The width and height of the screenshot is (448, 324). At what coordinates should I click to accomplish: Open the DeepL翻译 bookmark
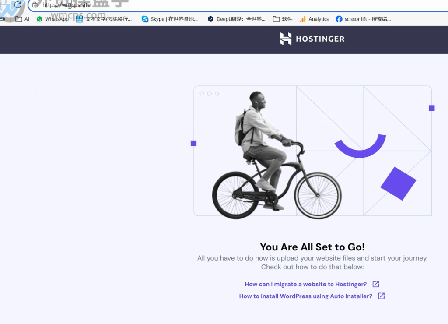point(236,19)
